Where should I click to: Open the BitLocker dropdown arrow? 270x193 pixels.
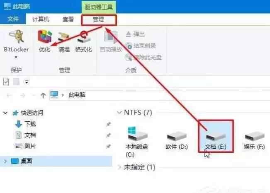(16, 57)
